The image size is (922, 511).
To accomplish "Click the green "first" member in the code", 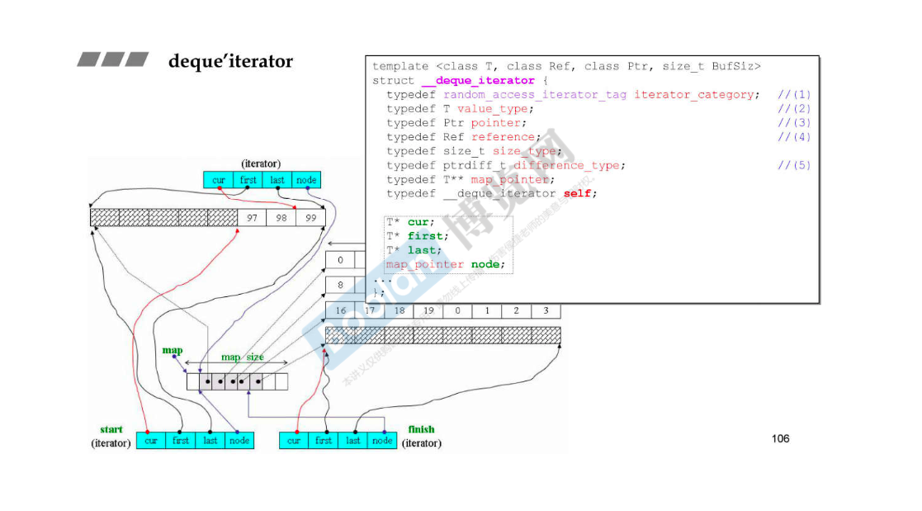I will click(425, 236).
